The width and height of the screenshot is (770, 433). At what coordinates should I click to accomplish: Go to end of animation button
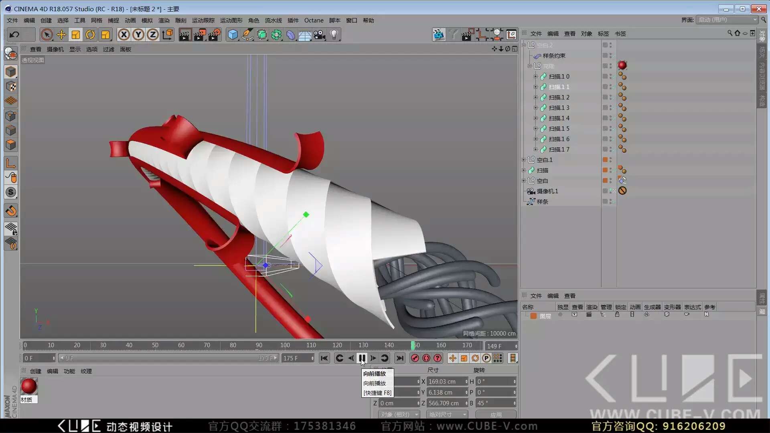400,358
